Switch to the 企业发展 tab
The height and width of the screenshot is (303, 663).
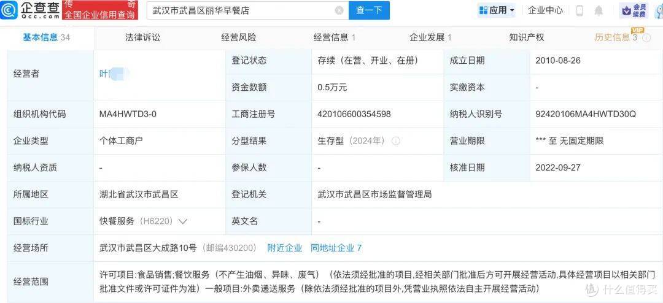[x=430, y=37]
